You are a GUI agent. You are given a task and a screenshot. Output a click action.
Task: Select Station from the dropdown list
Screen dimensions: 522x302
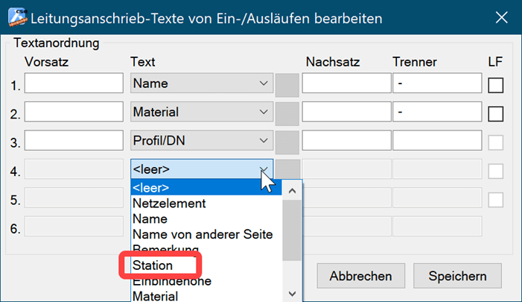153,265
